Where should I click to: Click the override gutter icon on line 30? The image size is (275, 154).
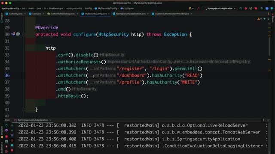coord(13,34)
